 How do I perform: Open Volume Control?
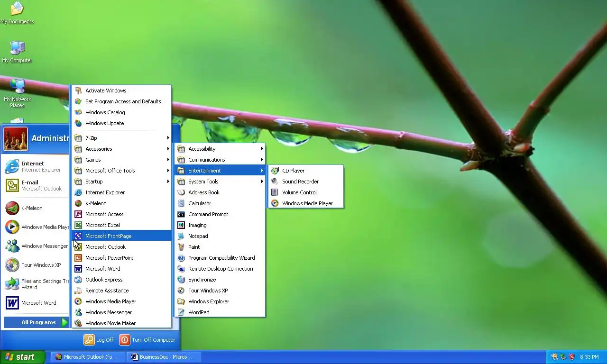305,192
